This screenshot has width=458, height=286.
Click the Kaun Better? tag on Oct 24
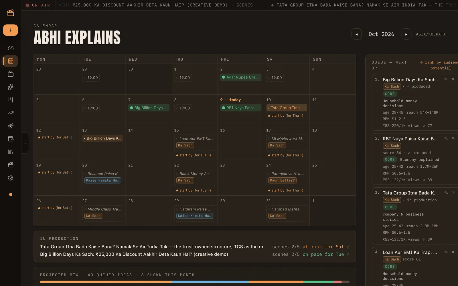282,180
